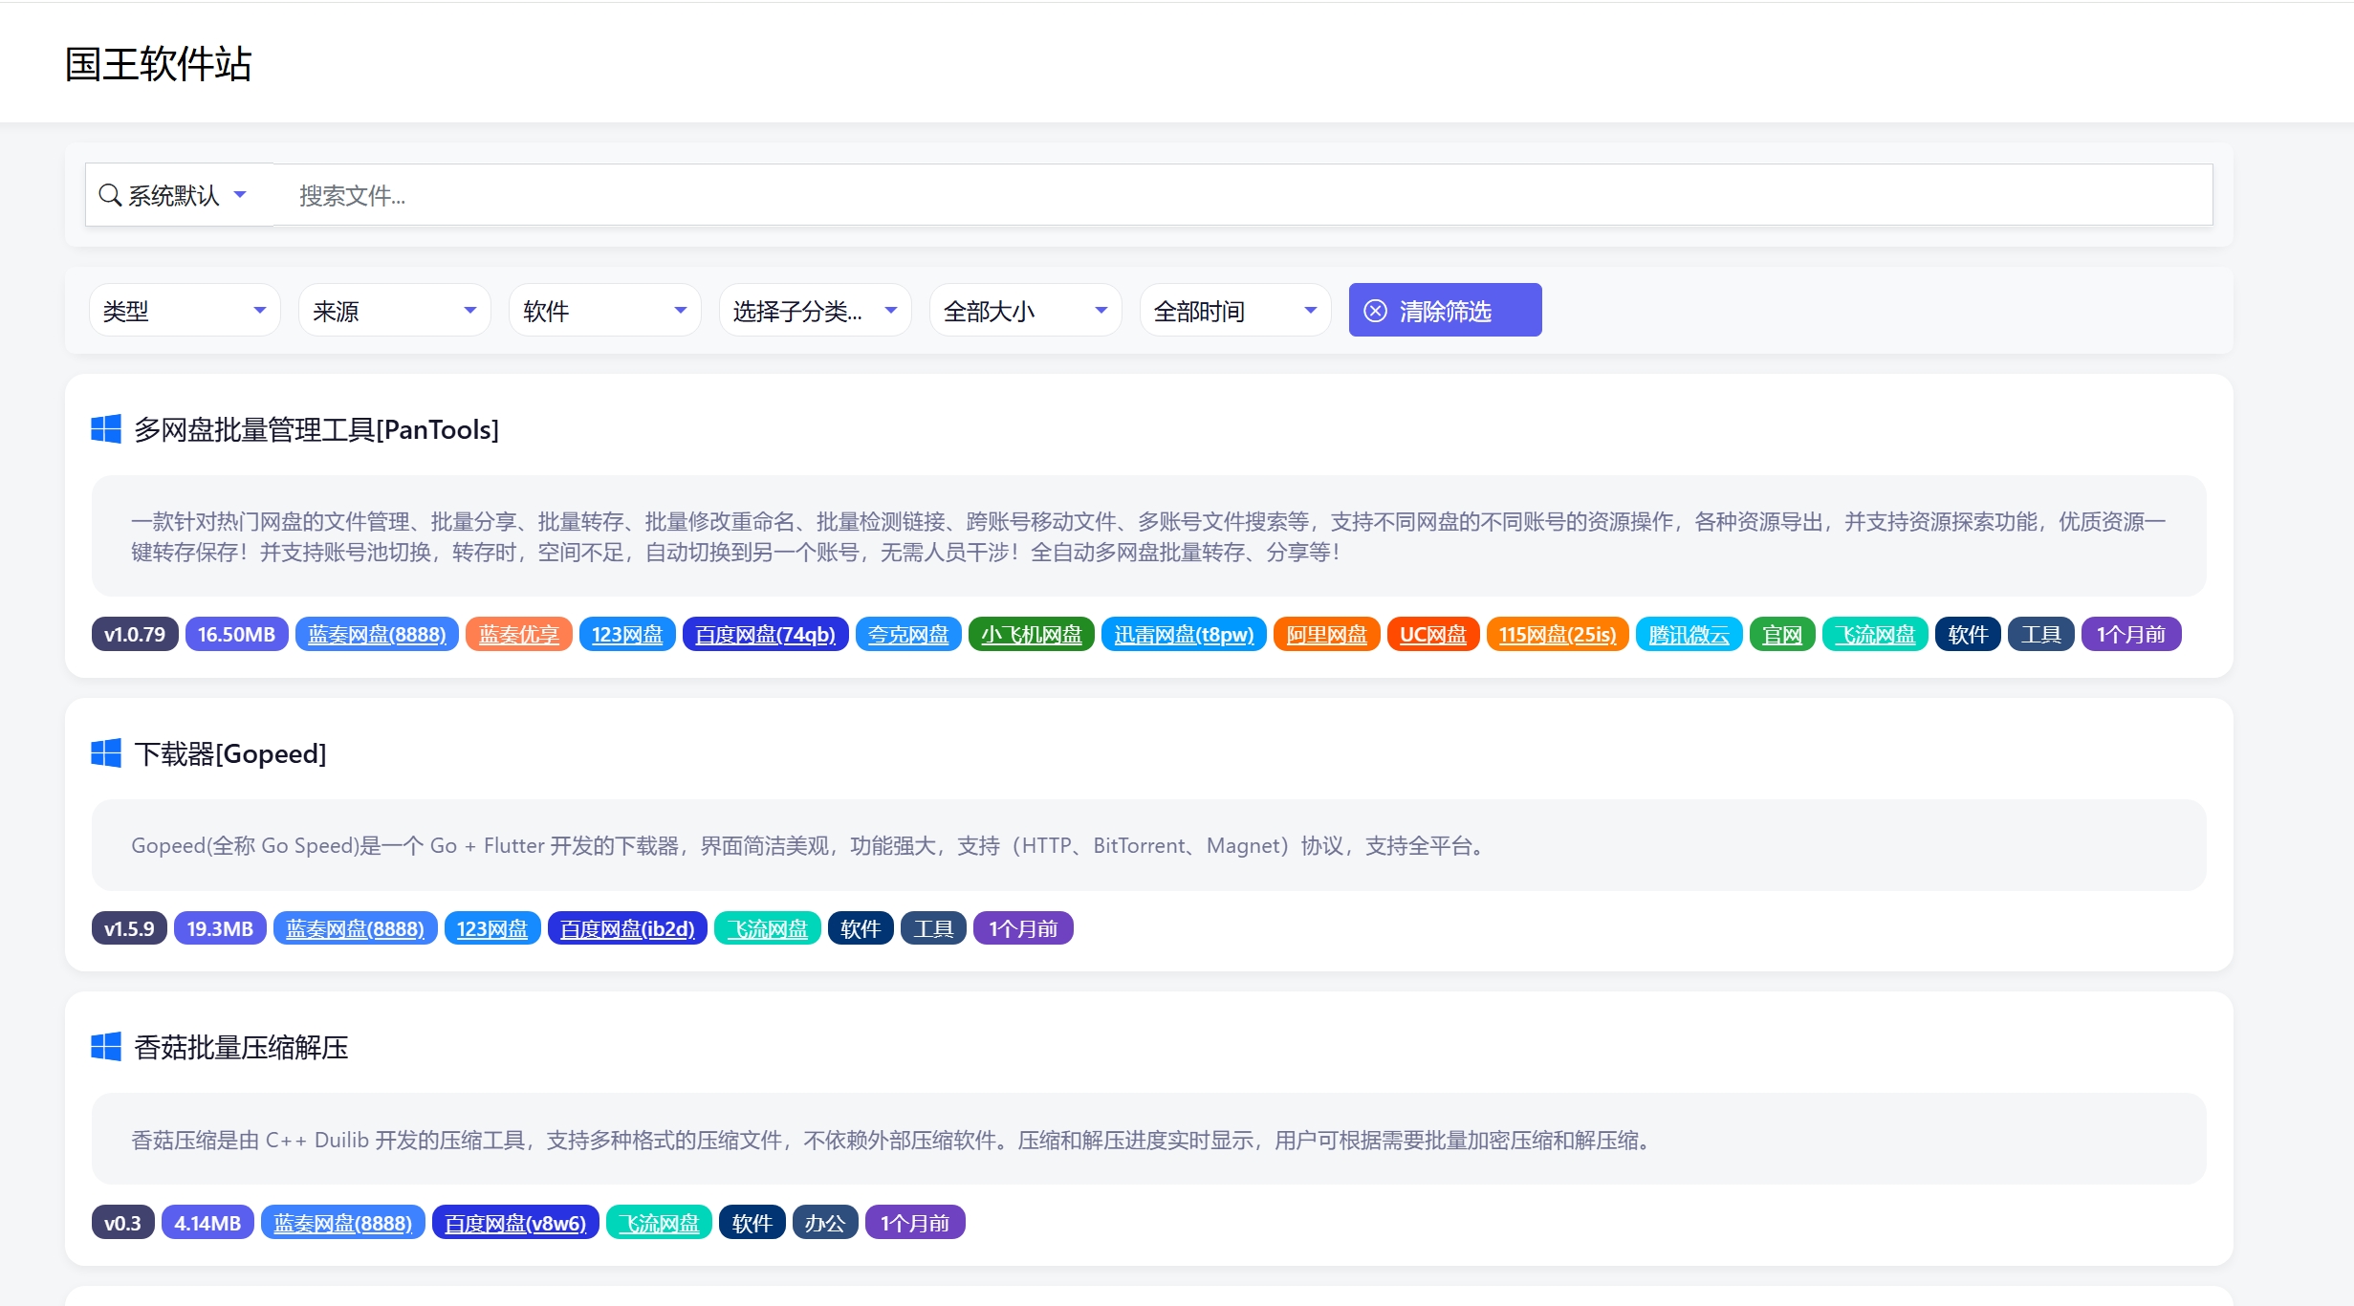Click Windows icon beside 香菇批量压缩解压
Viewport: 2354px width, 1306px height.
point(106,1047)
